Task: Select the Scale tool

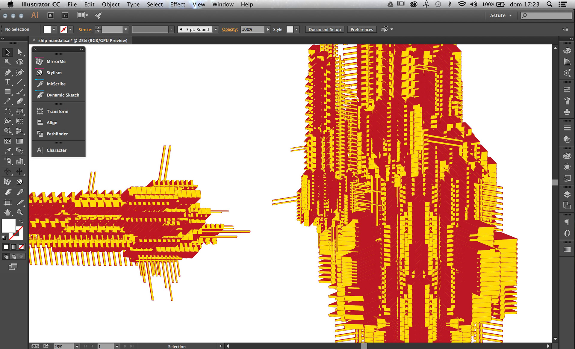Action: click(x=19, y=111)
